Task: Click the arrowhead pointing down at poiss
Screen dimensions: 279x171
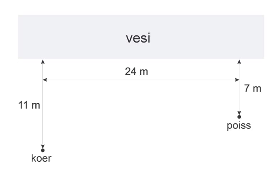Action: (x=239, y=113)
